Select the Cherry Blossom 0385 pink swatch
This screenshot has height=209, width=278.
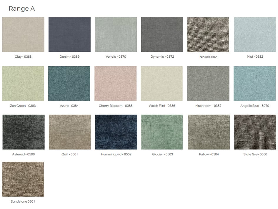[116, 84]
